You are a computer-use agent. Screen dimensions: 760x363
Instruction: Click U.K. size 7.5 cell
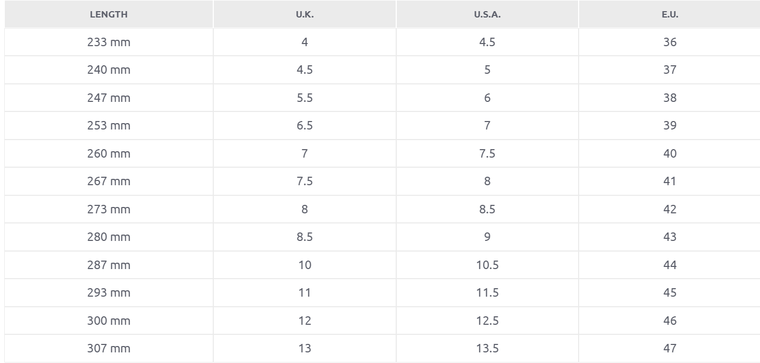(305, 181)
